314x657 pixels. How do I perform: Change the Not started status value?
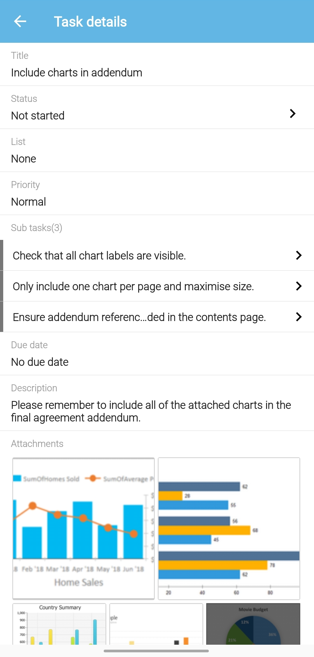point(38,116)
